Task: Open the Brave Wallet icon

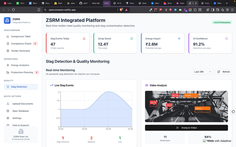Action: [218, 10]
